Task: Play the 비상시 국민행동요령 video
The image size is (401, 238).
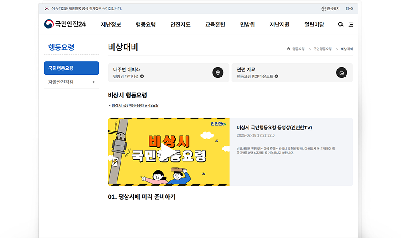Action: click(x=168, y=152)
